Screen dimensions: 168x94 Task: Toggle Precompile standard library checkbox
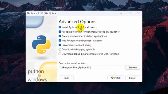coord(60,45)
